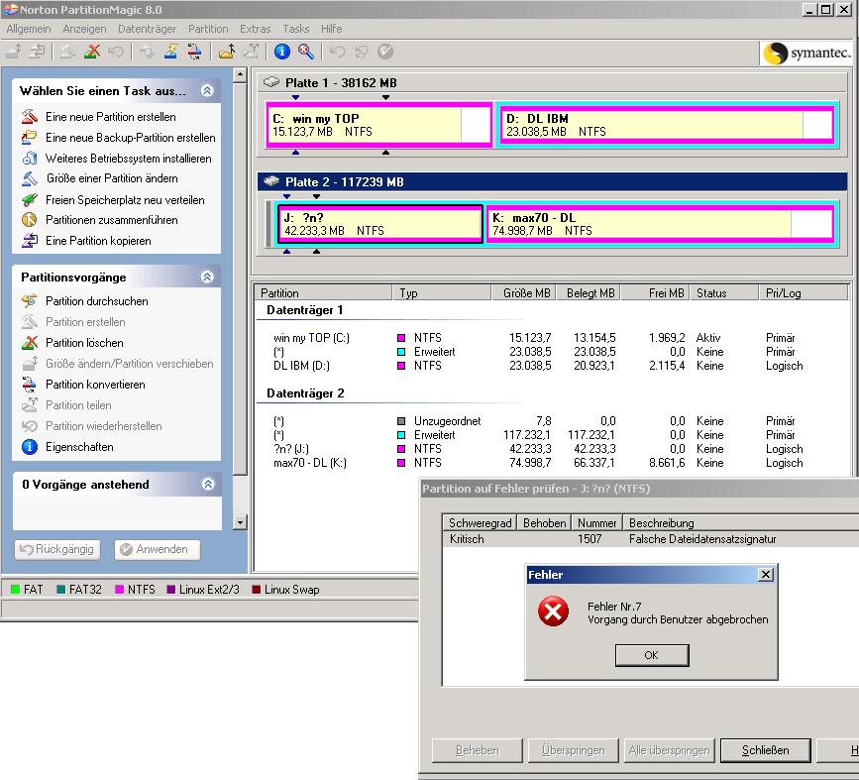Click the Linux Ext2/3 purple legend swatch
The height and width of the screenshot is (780, 859).
coord(170,590)
